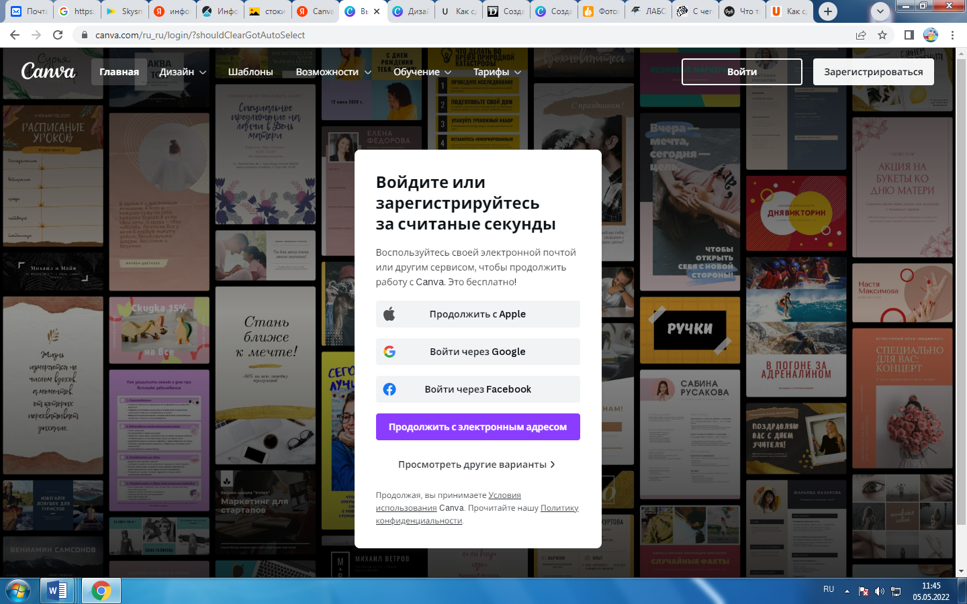Open the tab search dropdown arrow
The image size is (967, 604).
[880, 11]
